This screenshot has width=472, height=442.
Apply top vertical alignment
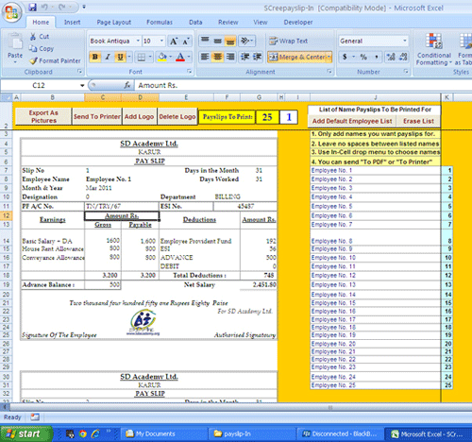point(205,41)
